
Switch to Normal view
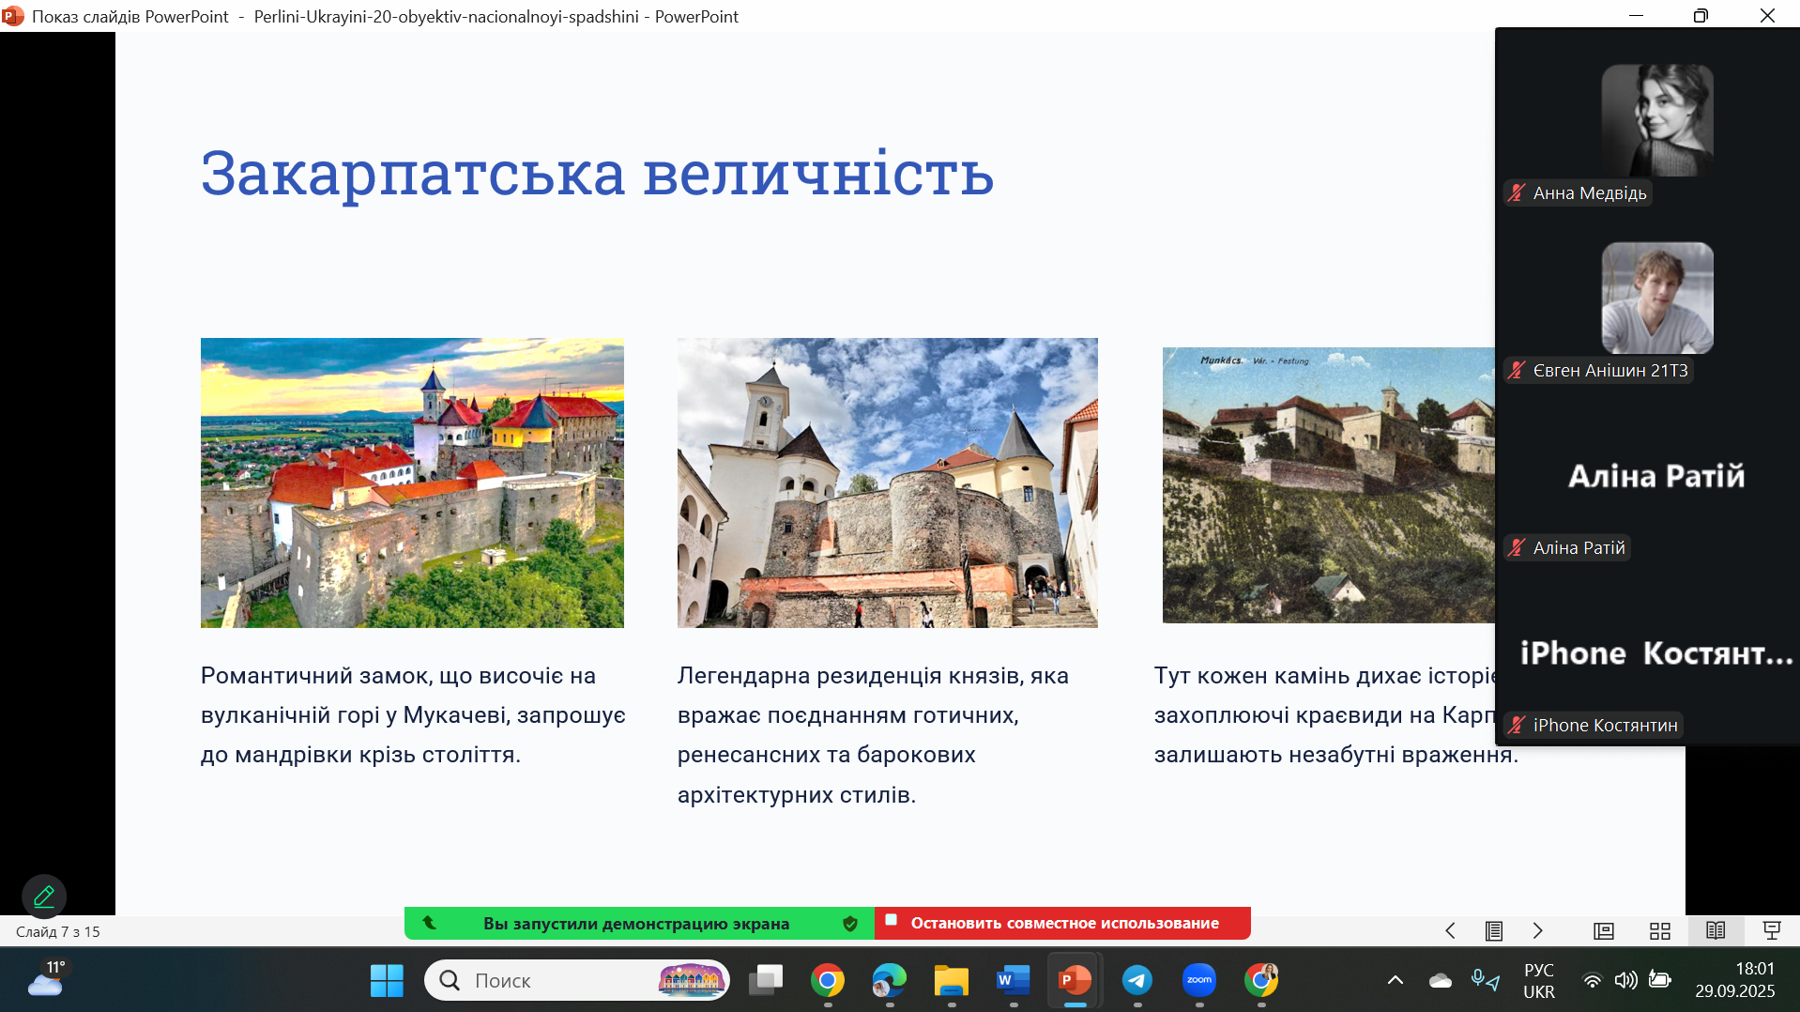[1603, 930]
